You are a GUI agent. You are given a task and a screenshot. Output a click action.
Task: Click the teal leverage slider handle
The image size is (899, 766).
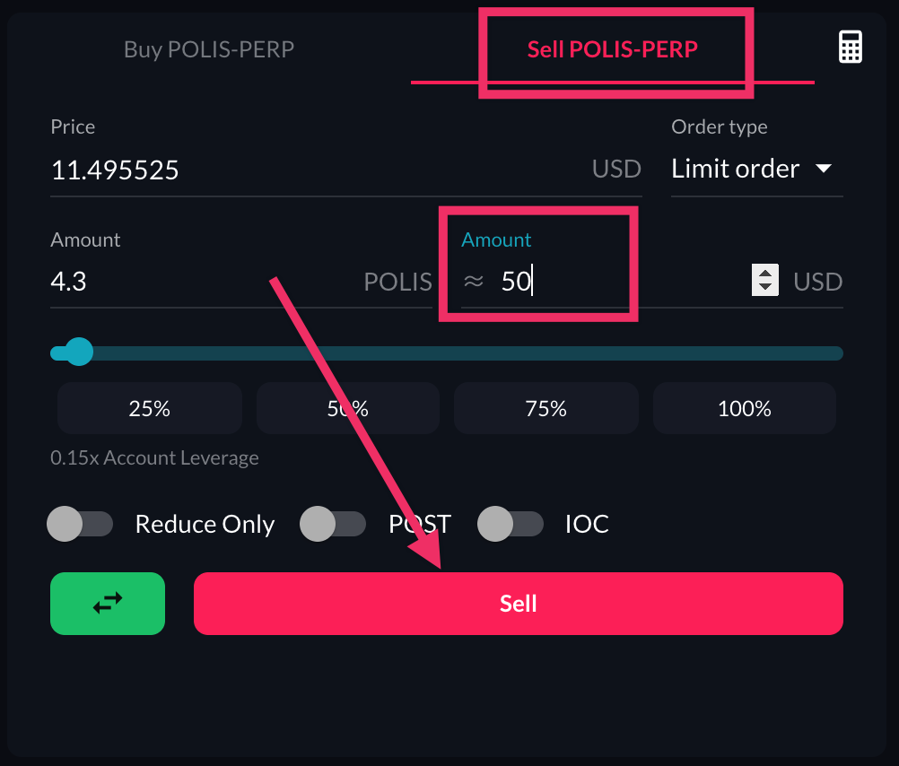pos(79,353)
